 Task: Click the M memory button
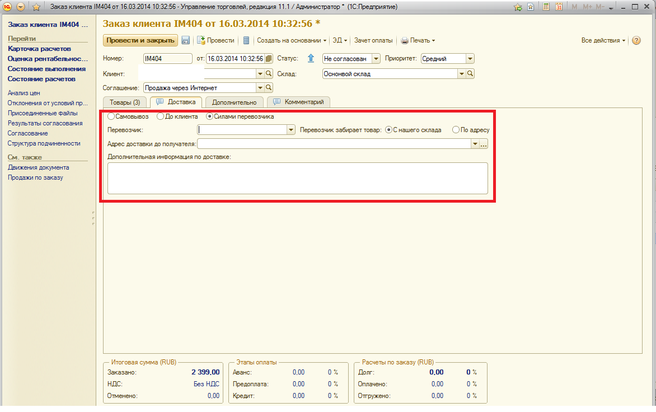[574, 7]
